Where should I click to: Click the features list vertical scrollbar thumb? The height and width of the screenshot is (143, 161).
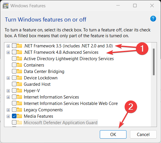click(x=154, y=62)
